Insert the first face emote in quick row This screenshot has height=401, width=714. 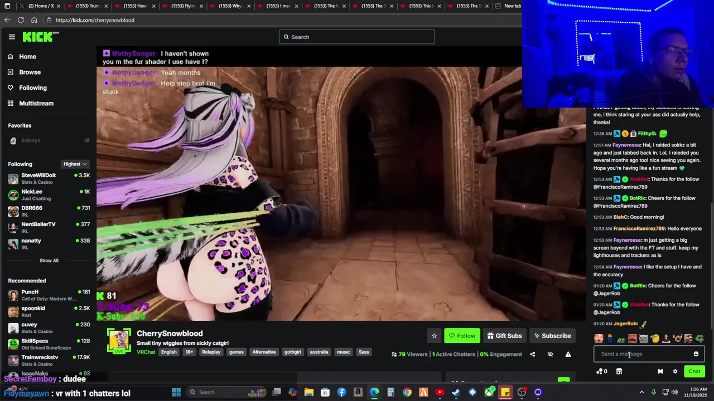click(x=599, y=339)
